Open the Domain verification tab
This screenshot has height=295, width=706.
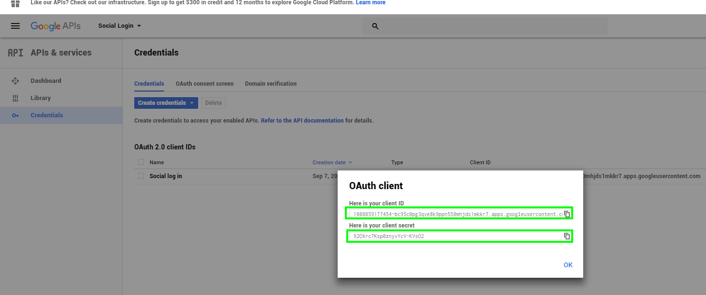[271, 84]
